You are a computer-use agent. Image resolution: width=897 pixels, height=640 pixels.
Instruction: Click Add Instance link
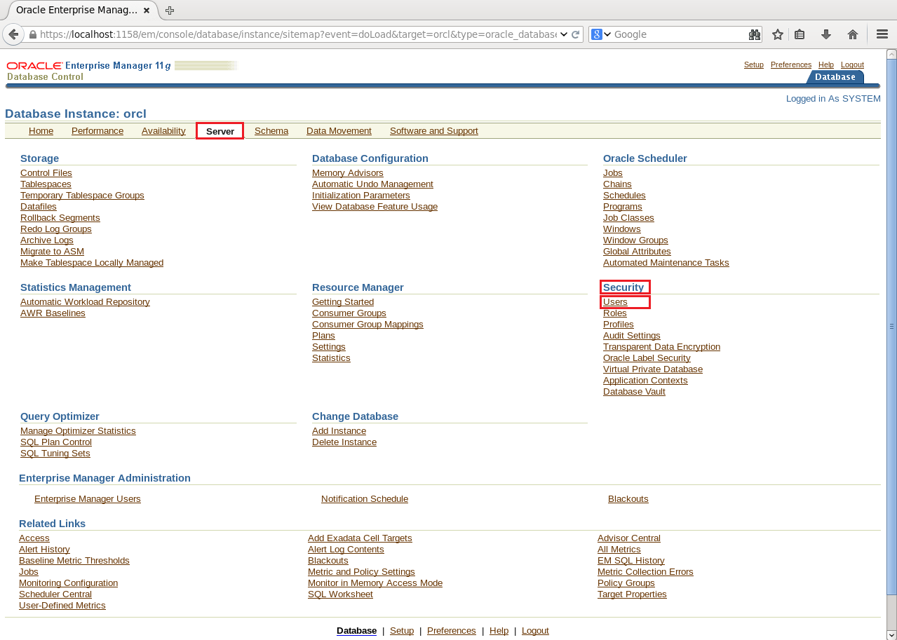(x=339, y=431)
